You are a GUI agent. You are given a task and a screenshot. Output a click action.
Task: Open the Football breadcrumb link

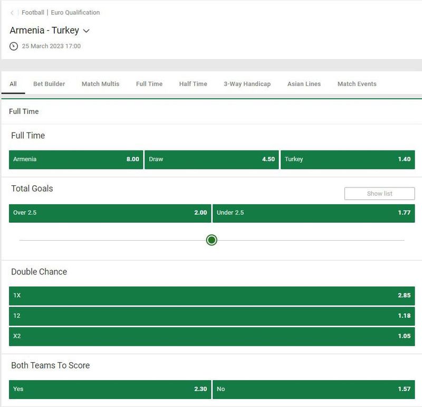coord(33,13)
